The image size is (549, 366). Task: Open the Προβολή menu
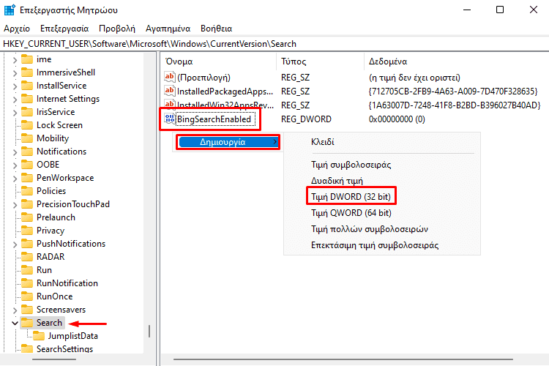[117, 29]
